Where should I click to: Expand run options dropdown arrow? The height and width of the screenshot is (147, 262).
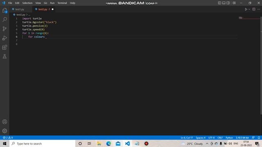[x=249, y=9]
